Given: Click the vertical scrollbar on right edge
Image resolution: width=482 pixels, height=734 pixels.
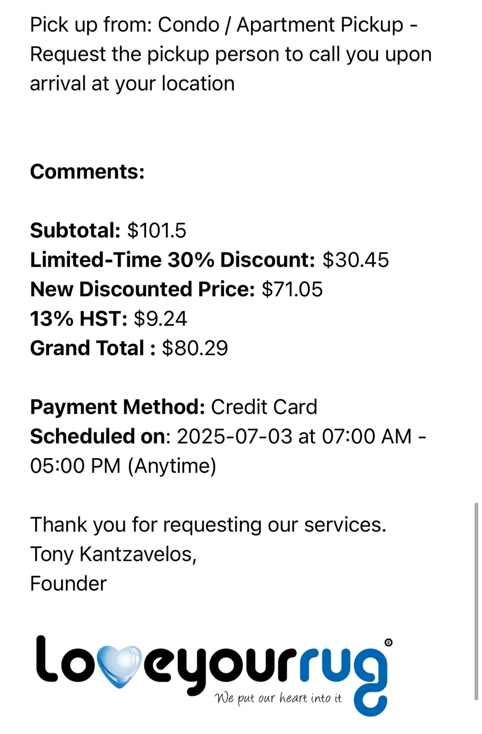Looking at the screenshot, I should pos(476,601).
